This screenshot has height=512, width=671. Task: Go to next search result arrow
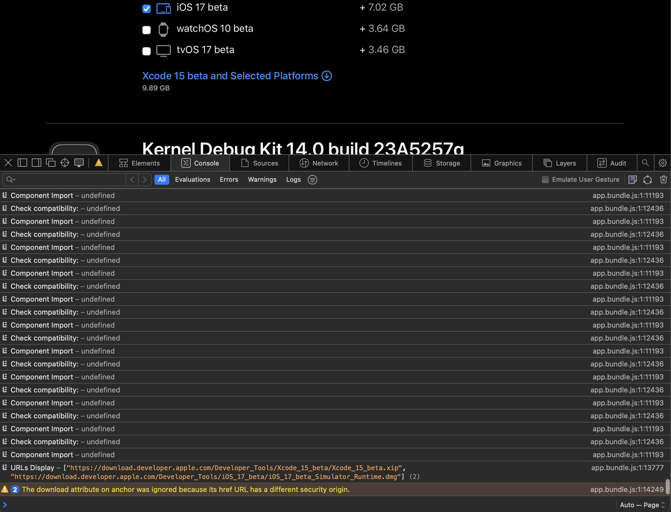point(145,180)
